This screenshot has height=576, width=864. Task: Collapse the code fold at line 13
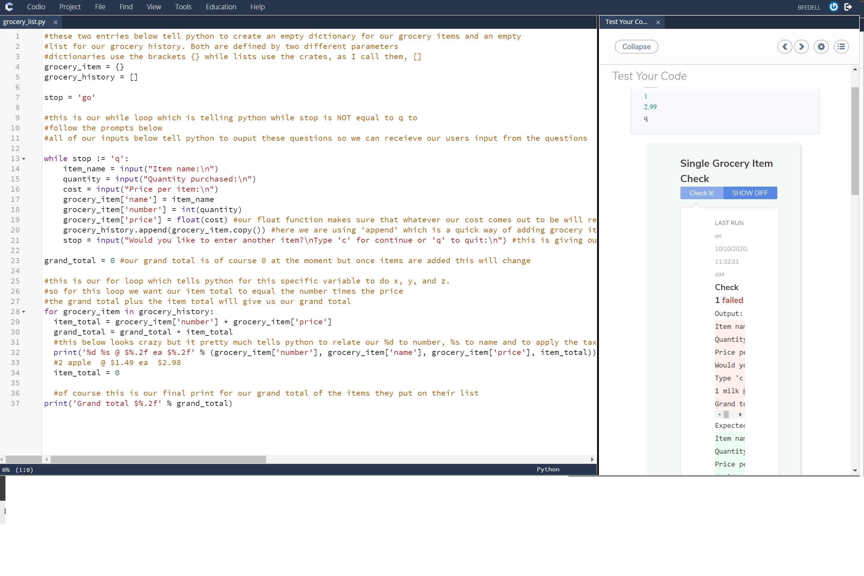[x=23, y=159]
